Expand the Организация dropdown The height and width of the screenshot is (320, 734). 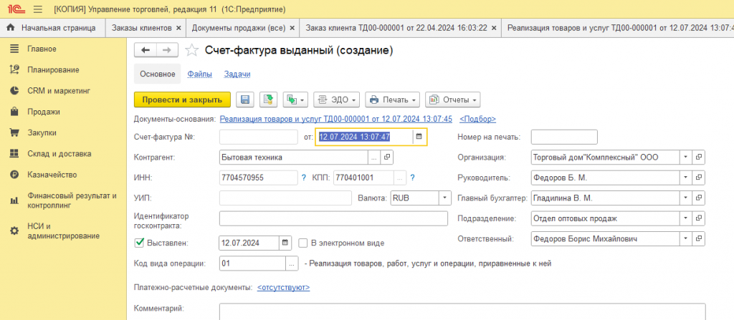click(x=685, y=157)
